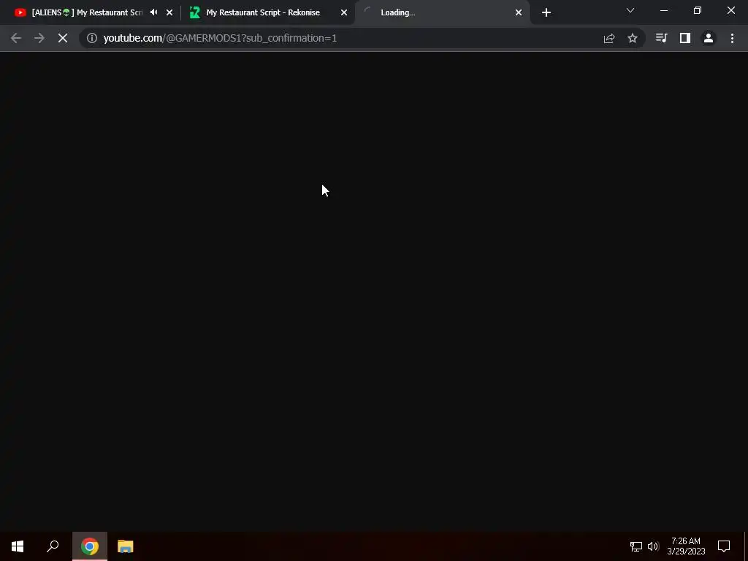Toggle Chrome side panel
This screenshot has width=748, height=561.
685,38
